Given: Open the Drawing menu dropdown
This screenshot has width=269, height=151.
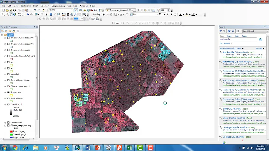Looking at the screenshot, I should coord(97,15).
